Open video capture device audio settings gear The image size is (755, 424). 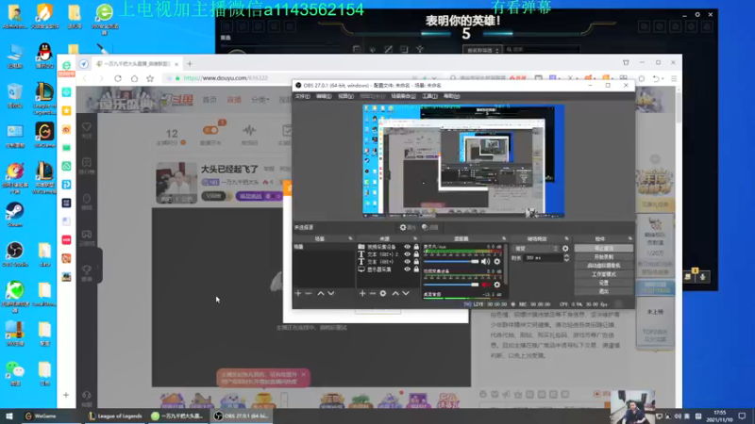pyautogui.click(x=497, y=285)
